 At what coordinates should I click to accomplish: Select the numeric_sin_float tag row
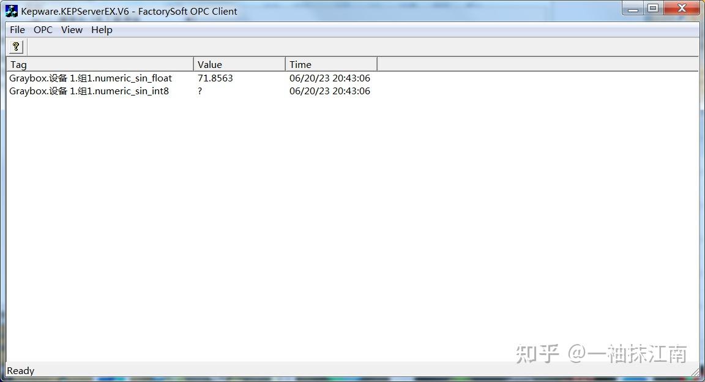pyautogui.click(x=90, y=78)
